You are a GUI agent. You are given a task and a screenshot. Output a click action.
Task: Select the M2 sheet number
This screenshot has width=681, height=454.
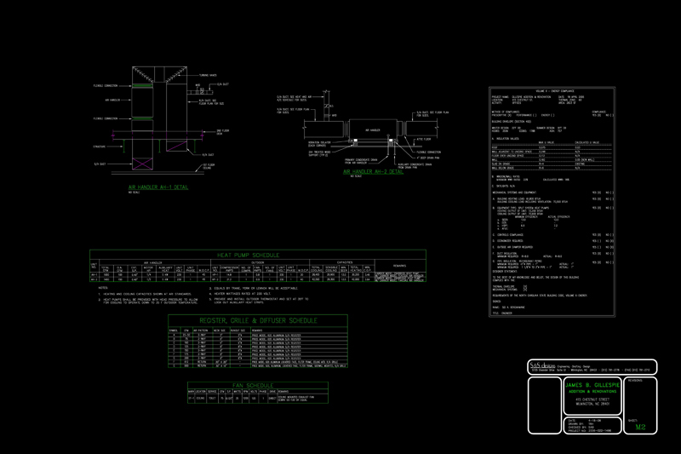coord(640,428)
